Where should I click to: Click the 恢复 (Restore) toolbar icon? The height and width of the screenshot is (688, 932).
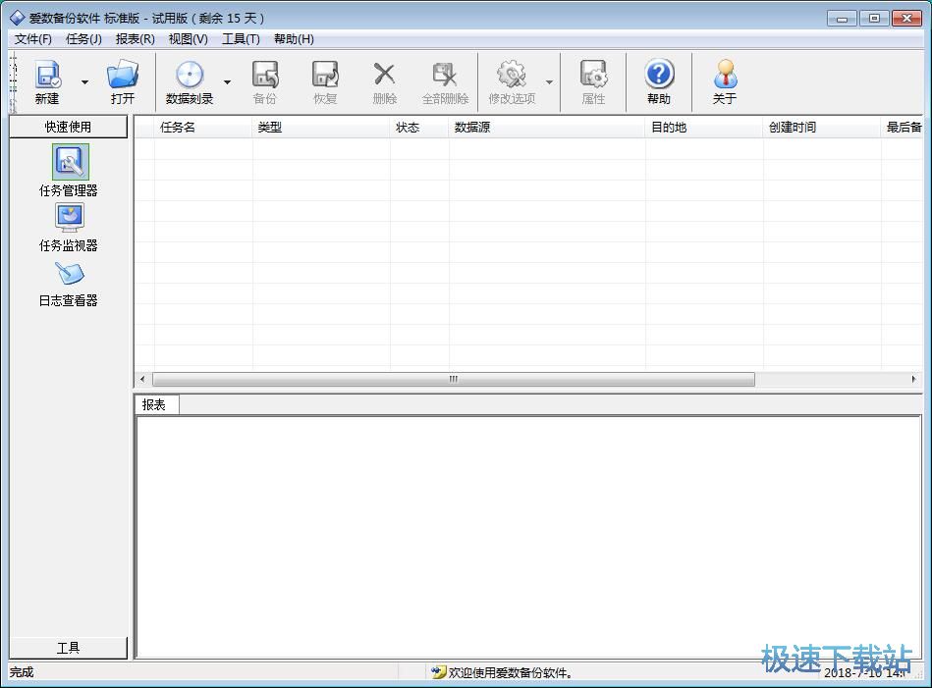[325, 82]
